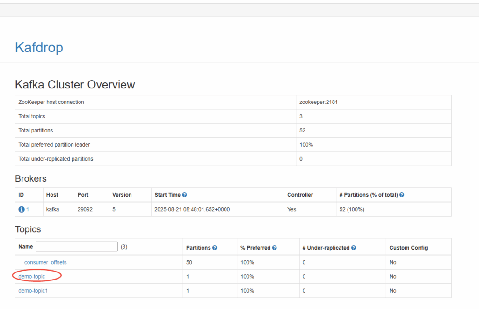479x309 pixels.
Task: Click the Total under-replicated partitions row label
Action: point(56,159)
